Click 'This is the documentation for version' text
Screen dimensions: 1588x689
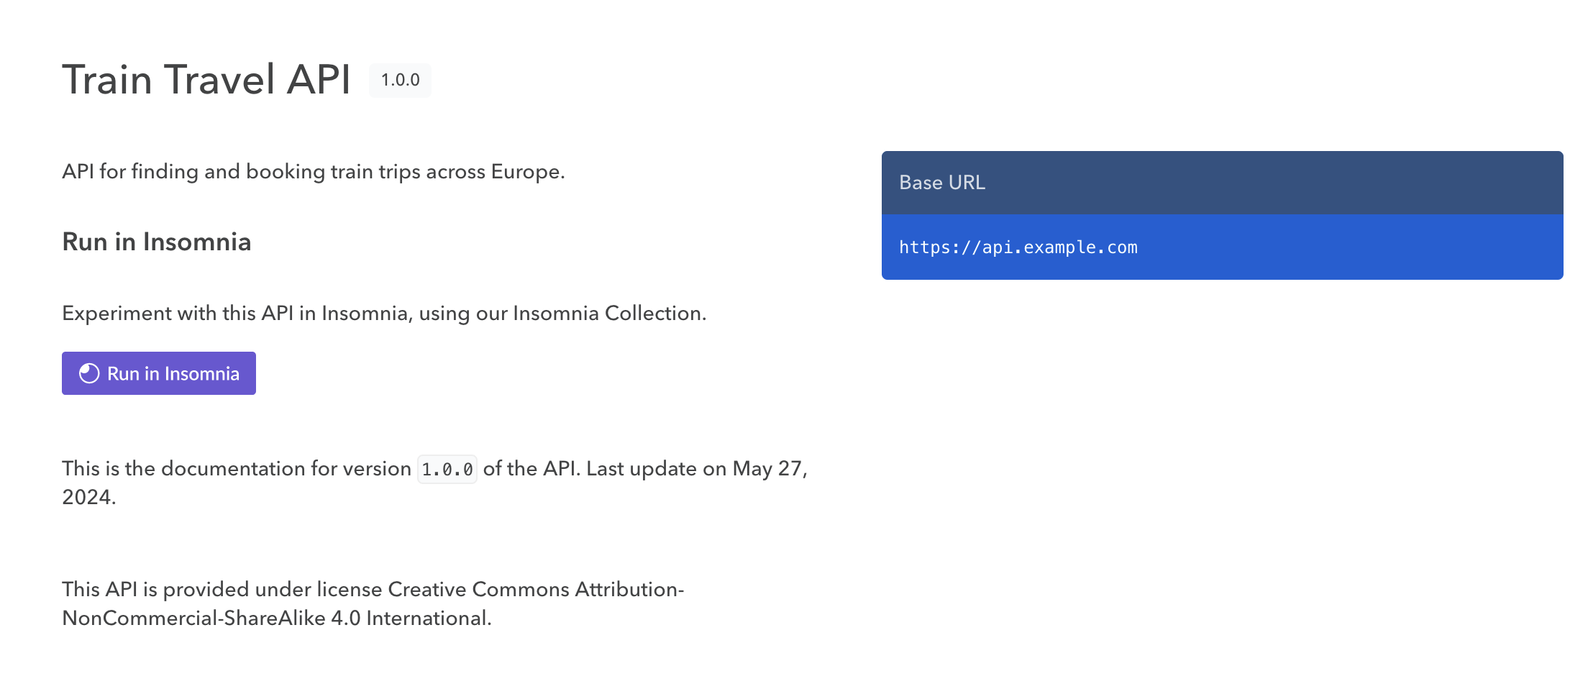236,468
